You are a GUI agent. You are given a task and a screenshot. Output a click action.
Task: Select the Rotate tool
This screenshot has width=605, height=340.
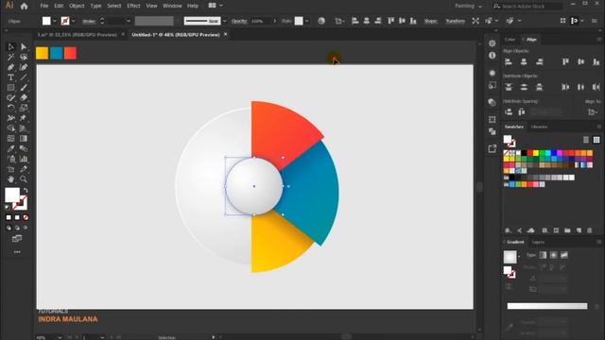[x=10, y=108]
